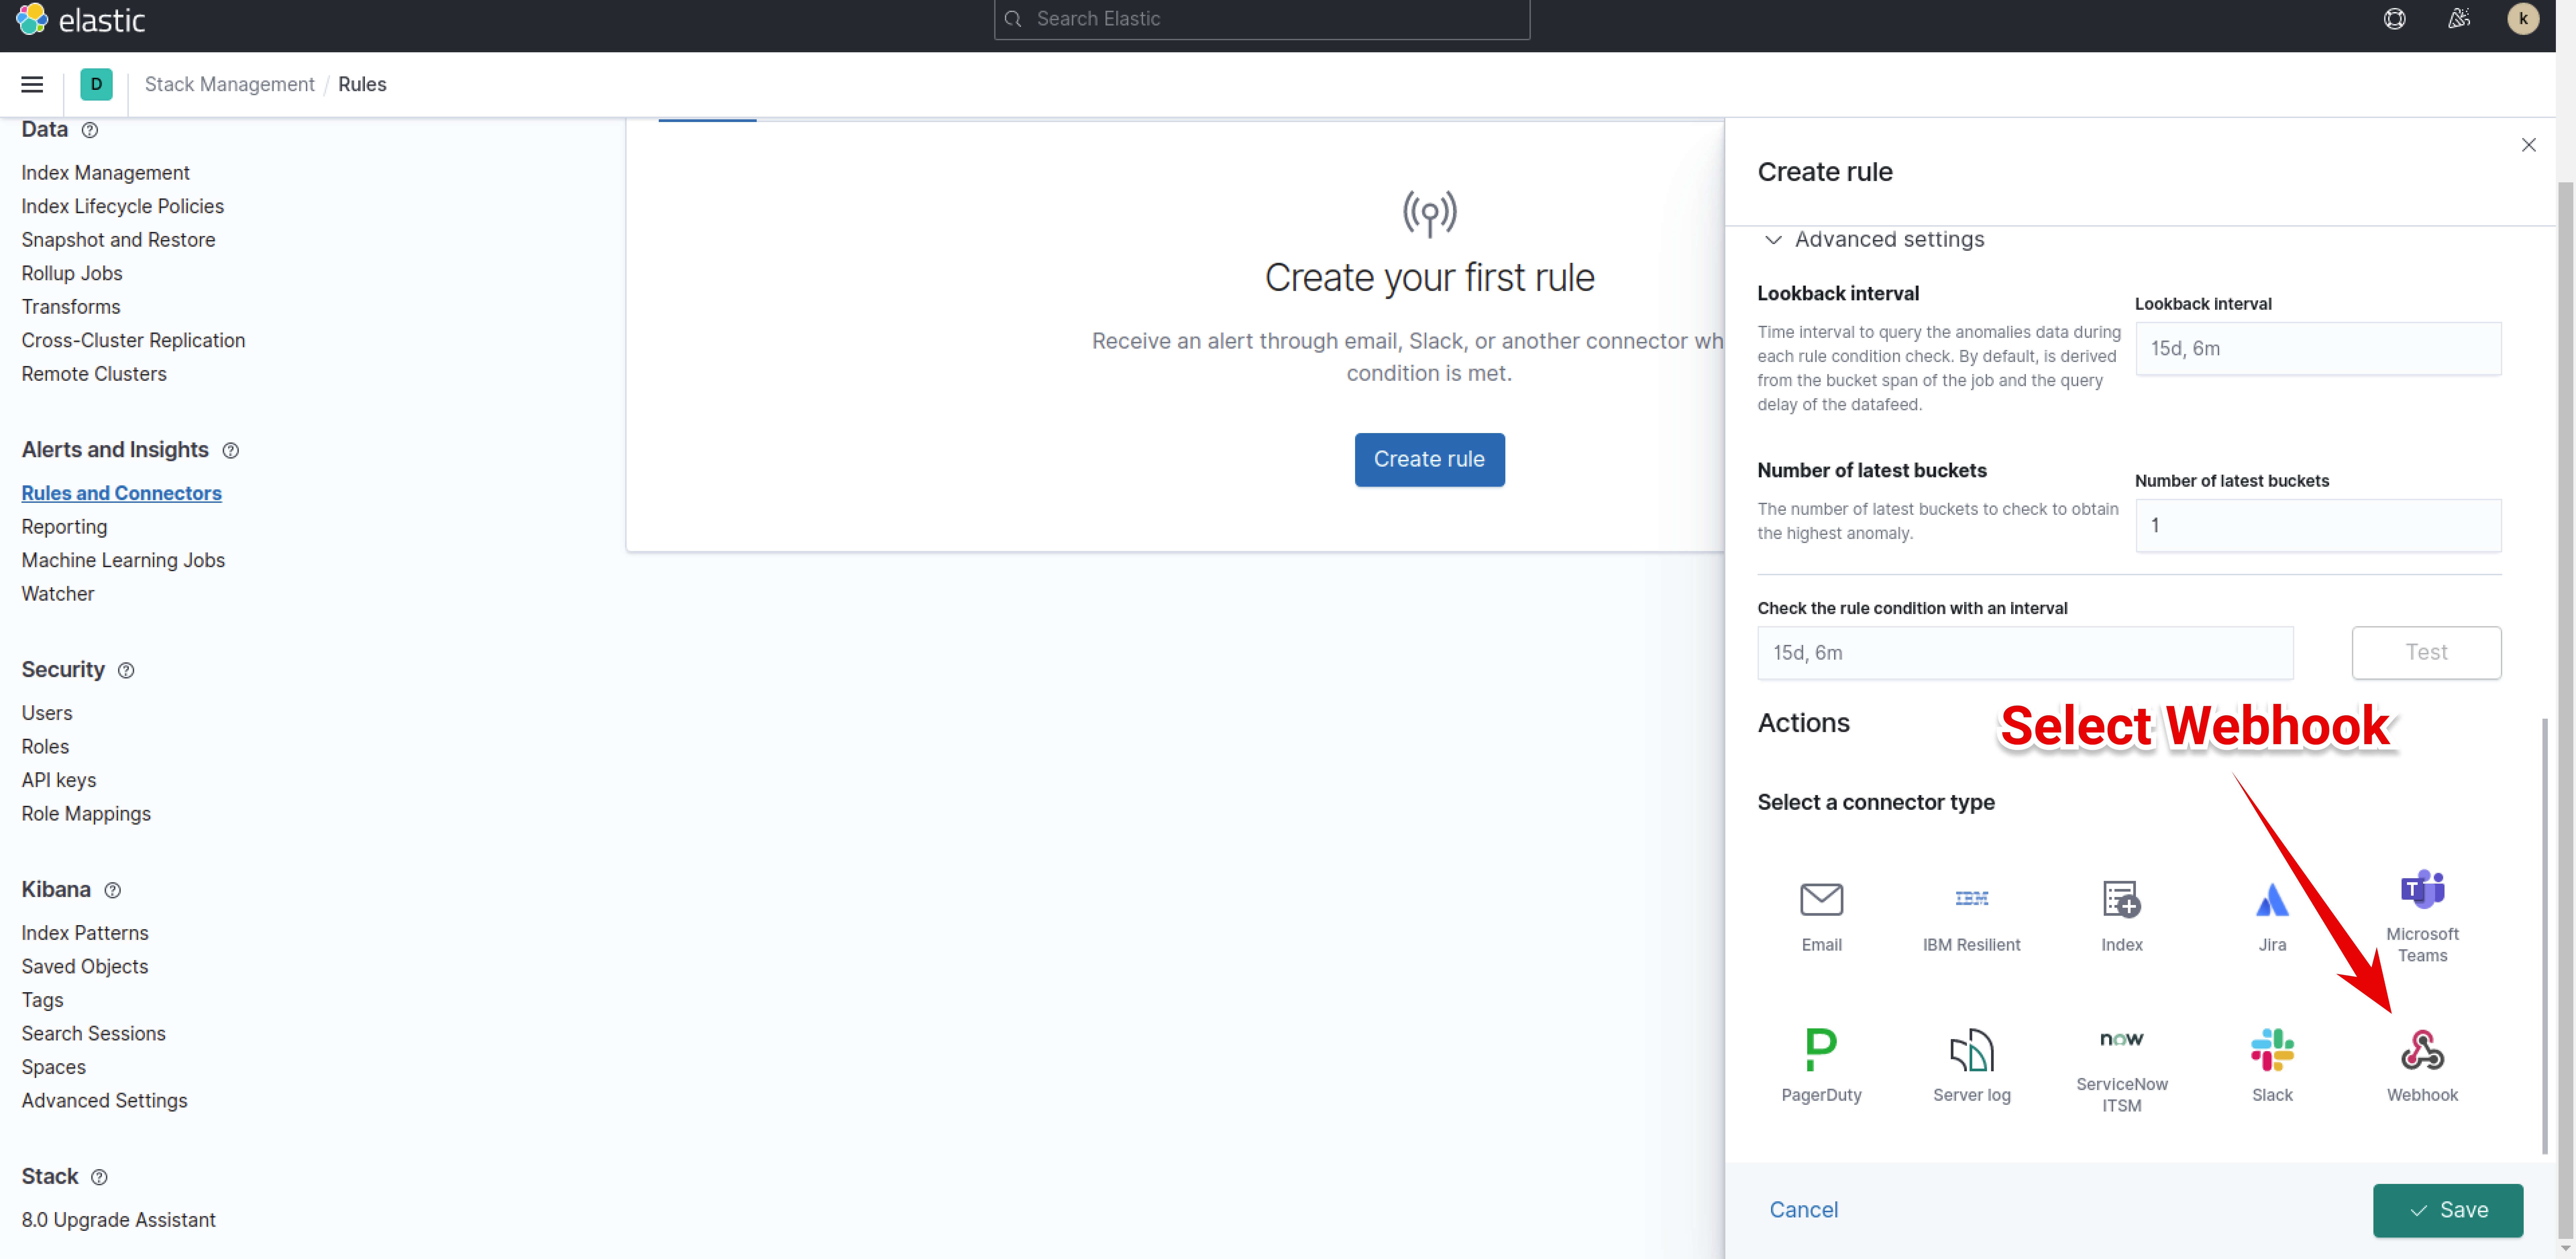Open the D space selector avatar
The height and width of the screenshot is (1259, 2576).
(x=96, y=85)
